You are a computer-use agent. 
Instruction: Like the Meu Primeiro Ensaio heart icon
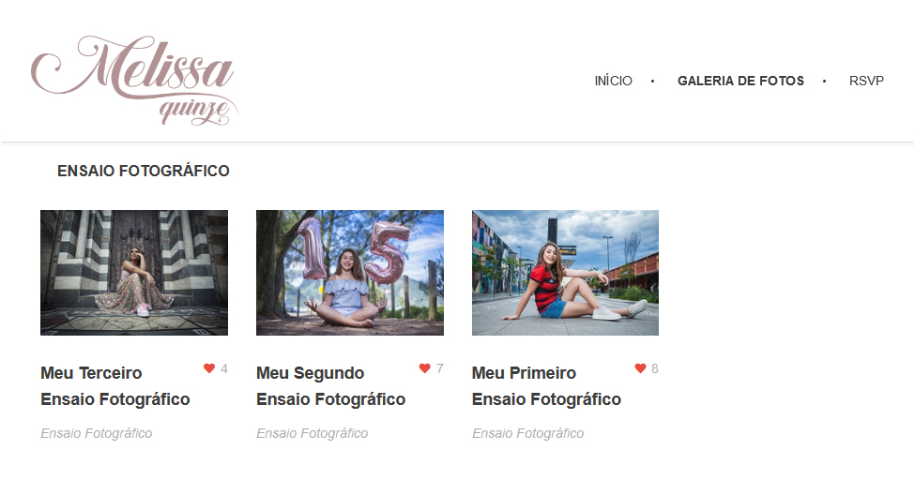pos(640,368)
